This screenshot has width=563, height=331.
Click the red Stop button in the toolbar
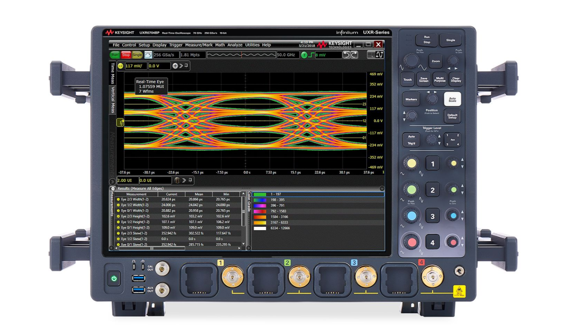pyautogui.click(x=125, y=55)
